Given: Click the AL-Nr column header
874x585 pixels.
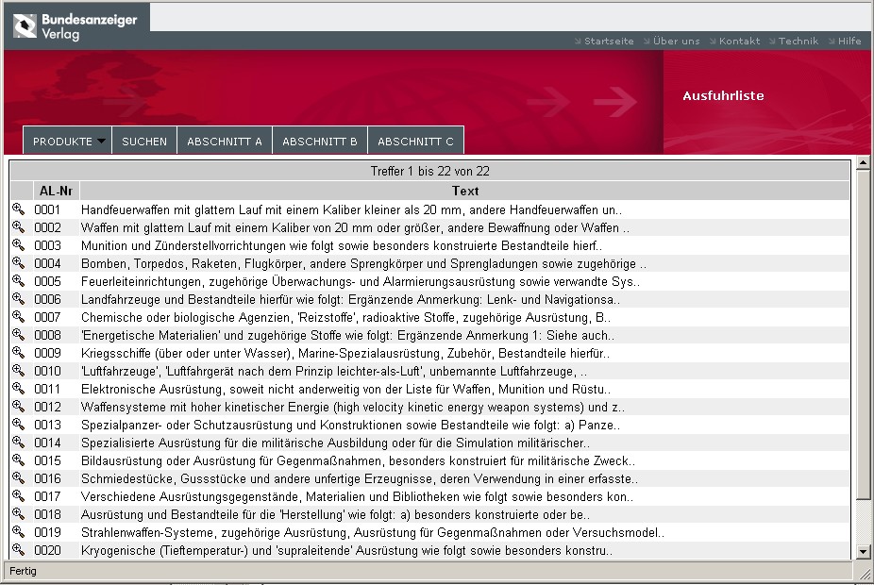Looking at the screenshot, I should point(56,191).
